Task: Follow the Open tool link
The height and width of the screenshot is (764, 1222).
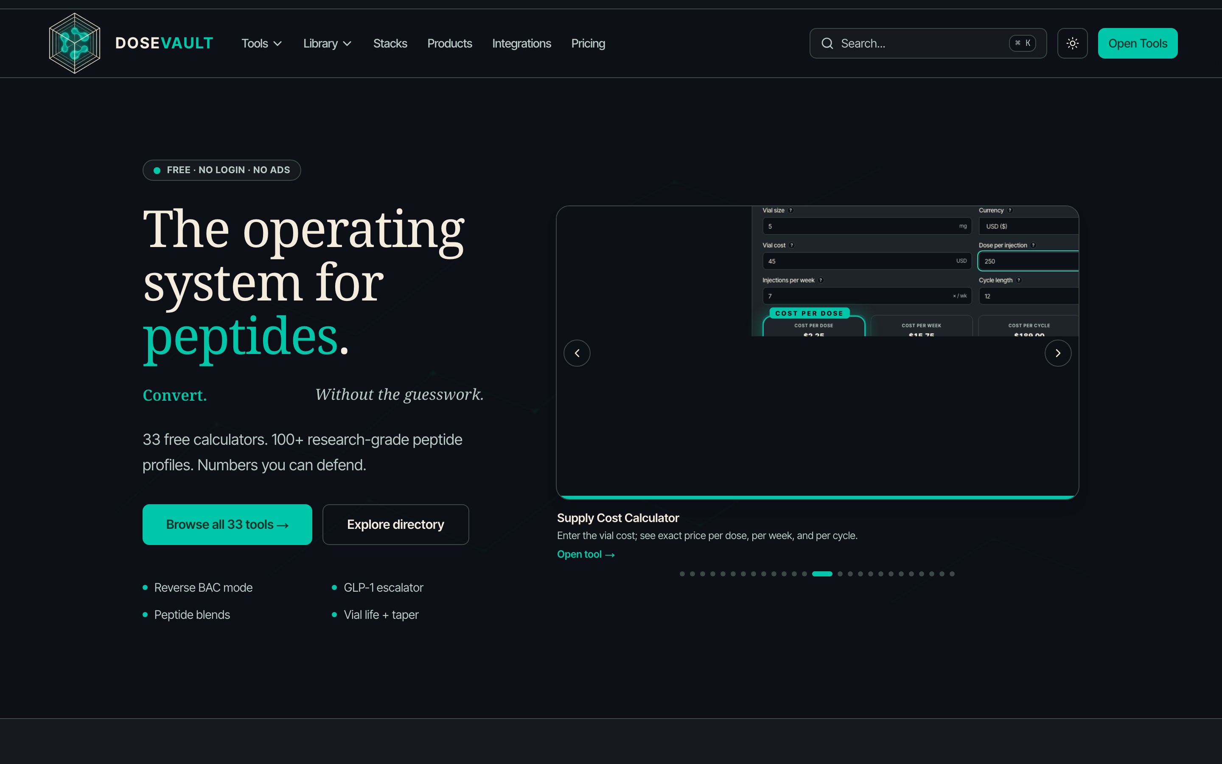Action: click(x=586, y=554)
